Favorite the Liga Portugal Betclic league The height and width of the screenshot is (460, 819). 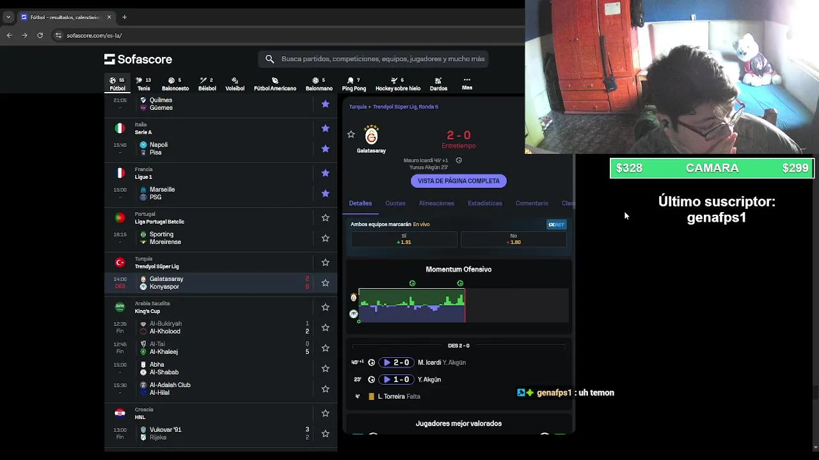pyautogui.click(x=325, y=218)
